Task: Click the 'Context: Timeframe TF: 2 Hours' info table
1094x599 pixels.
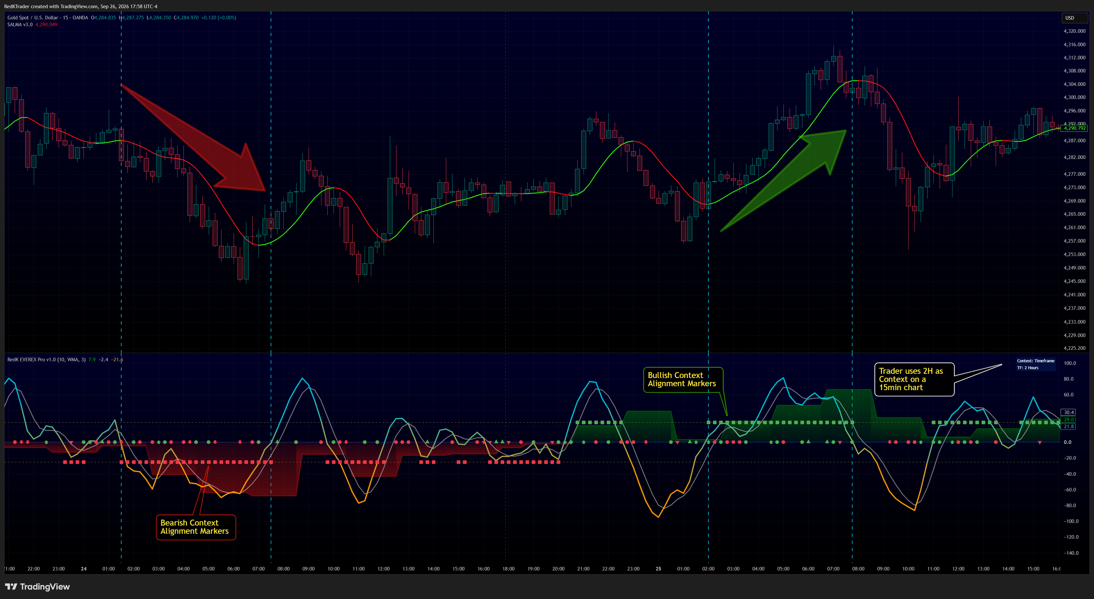Action: point(1035,365)
